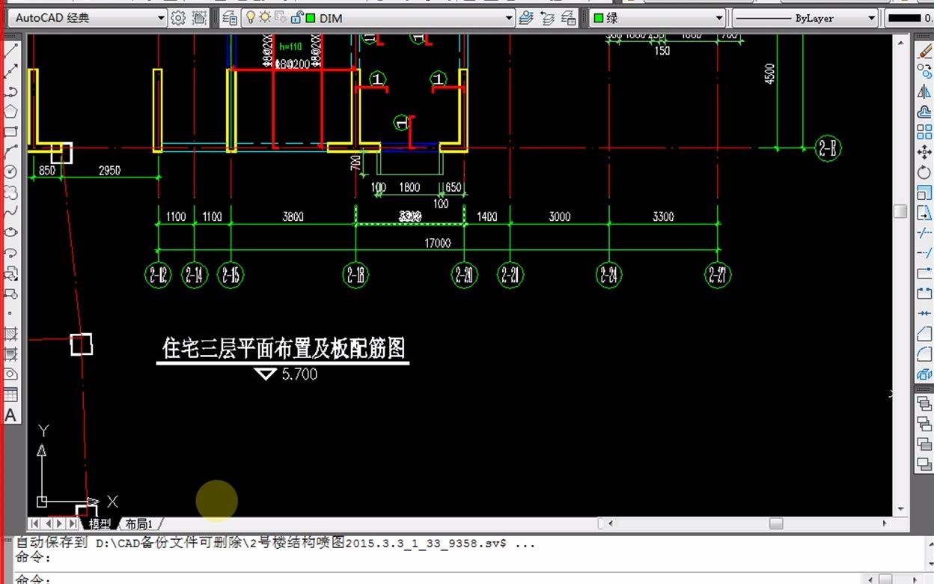Viewport: 934px width, 584px height.
Task: Open the 绿 color control swatch
Action: point(657,18)
